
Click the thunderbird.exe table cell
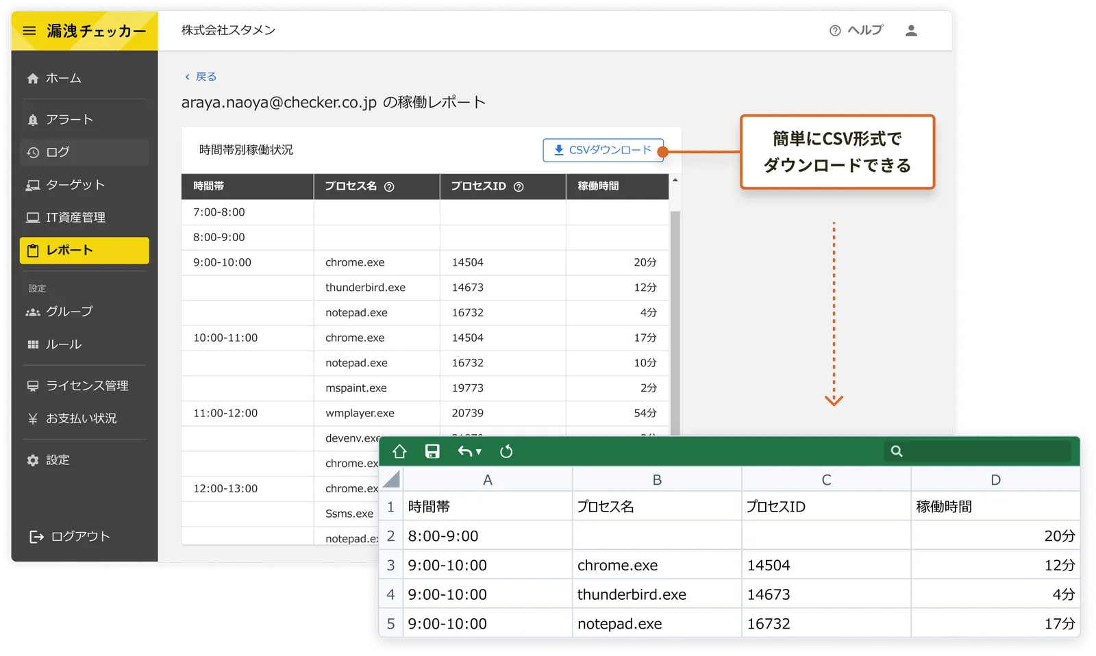point(377,288)
